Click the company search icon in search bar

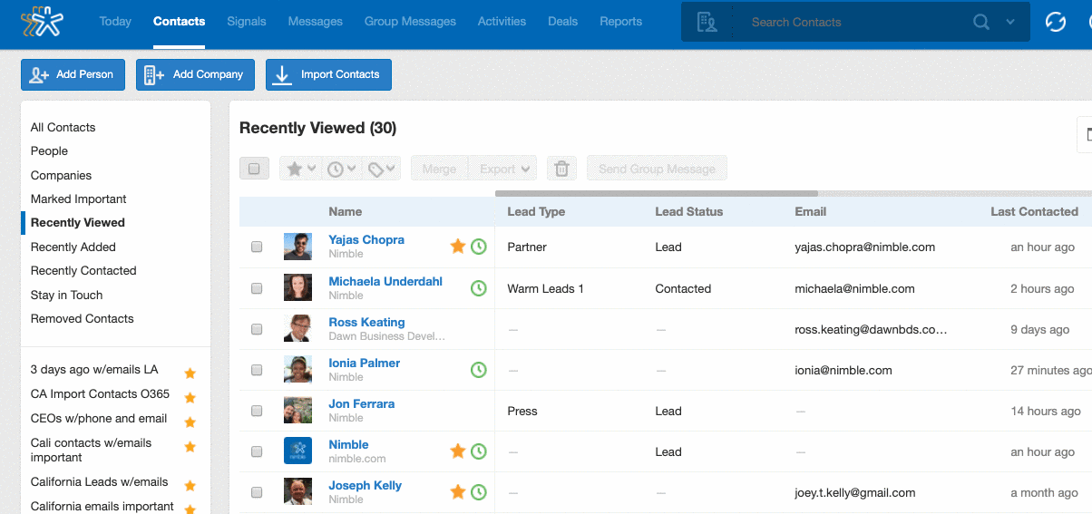coord(707,22)
